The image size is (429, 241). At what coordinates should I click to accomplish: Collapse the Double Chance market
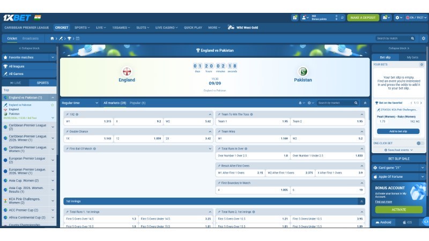(210, 132)
